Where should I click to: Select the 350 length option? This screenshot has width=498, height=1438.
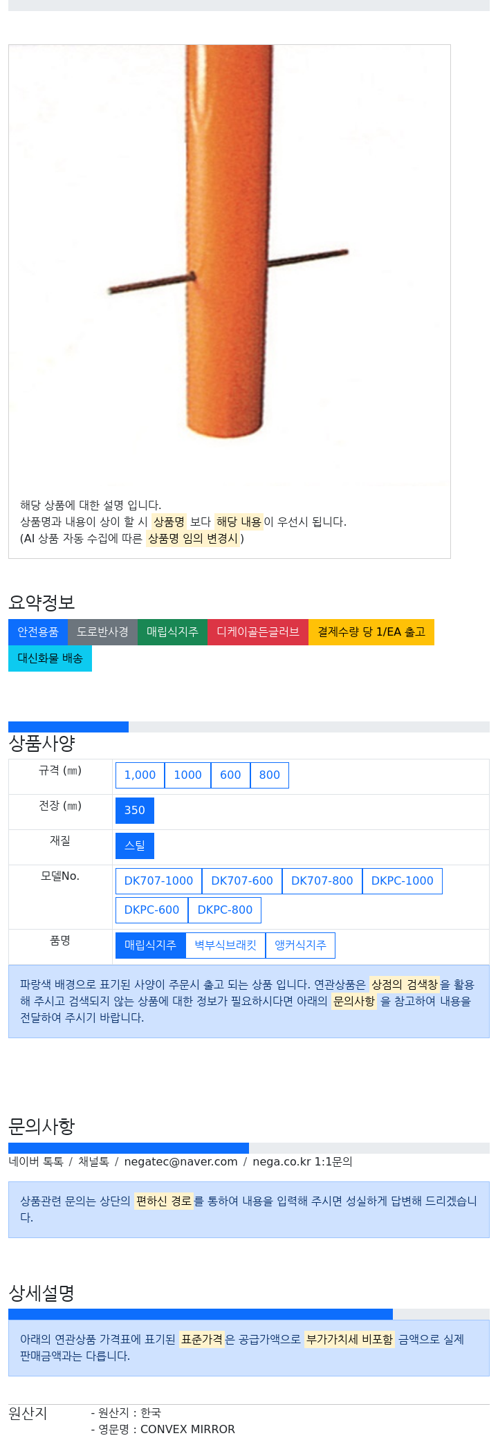pos(135,811)
